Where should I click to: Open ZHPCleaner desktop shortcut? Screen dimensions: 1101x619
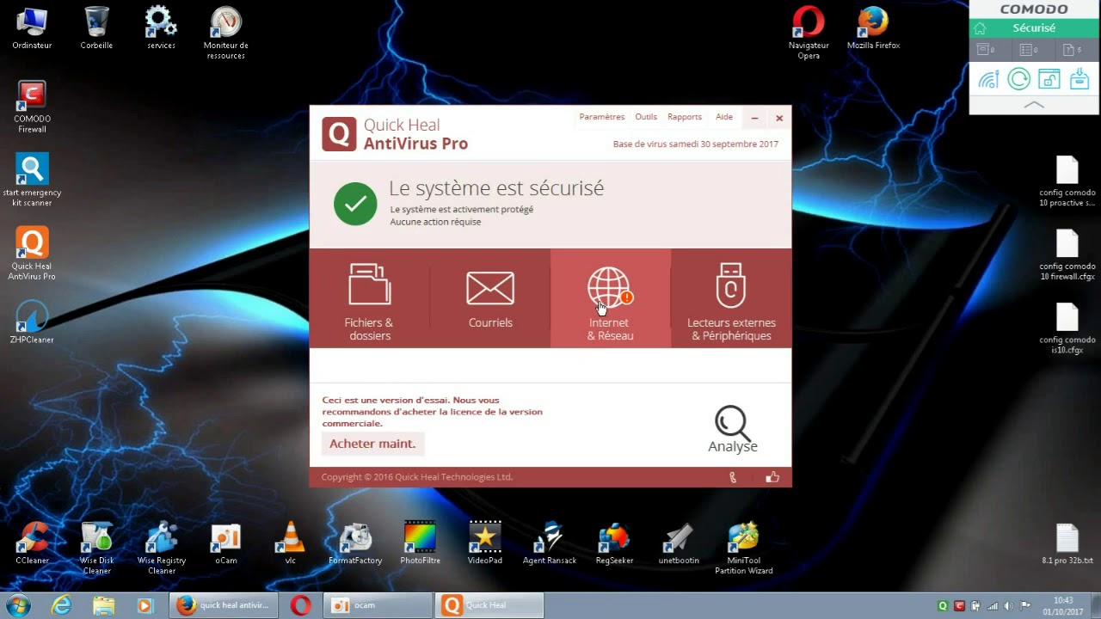point(32,322)
